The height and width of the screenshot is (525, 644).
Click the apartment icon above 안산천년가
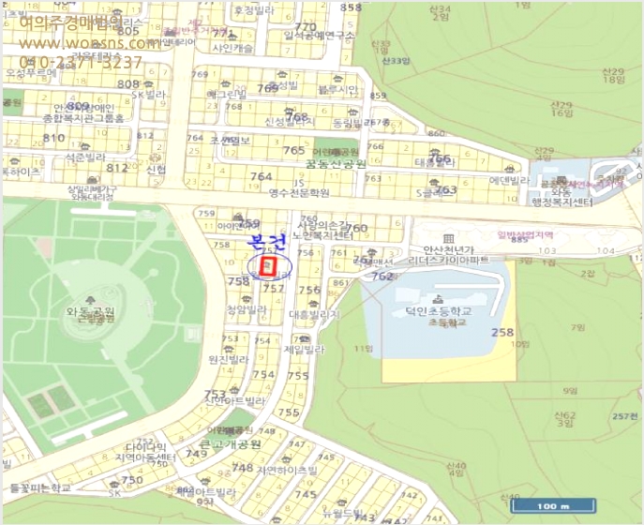click(448, 238)
